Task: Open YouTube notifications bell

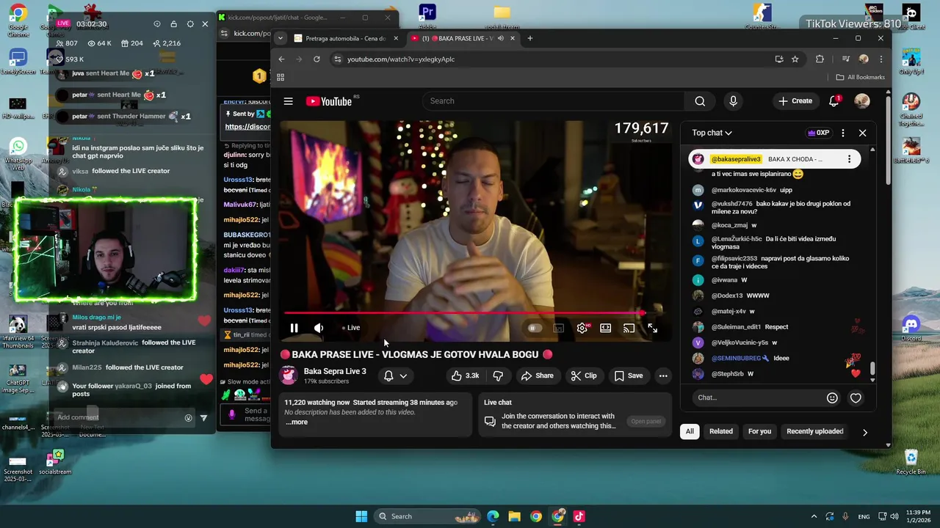Action: [x=834, y=101]
